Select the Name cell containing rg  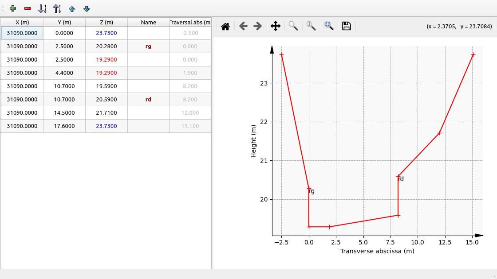[148, 46]
